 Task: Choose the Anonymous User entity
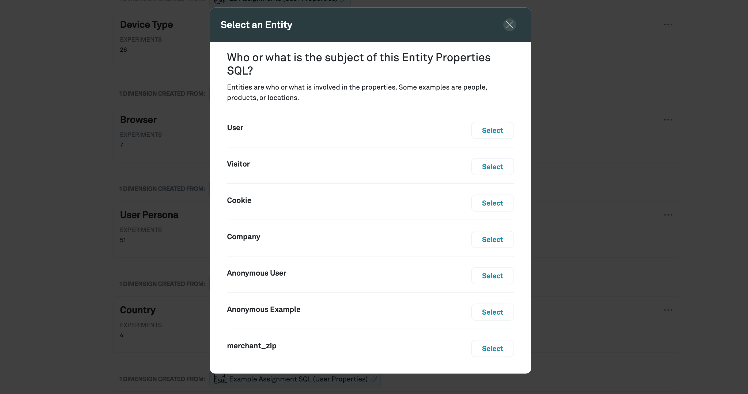pyautogui.click(x=492, y=276)
